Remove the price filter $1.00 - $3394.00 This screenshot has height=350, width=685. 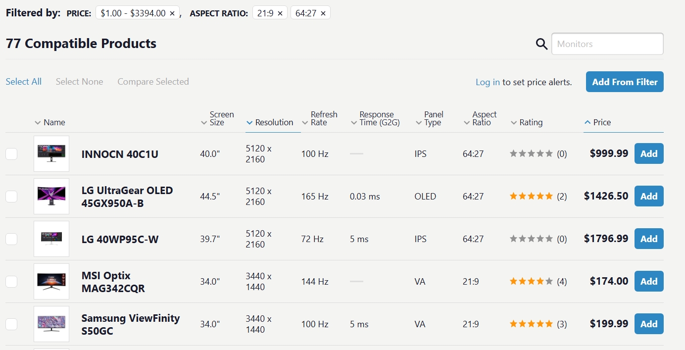[172, 13]
